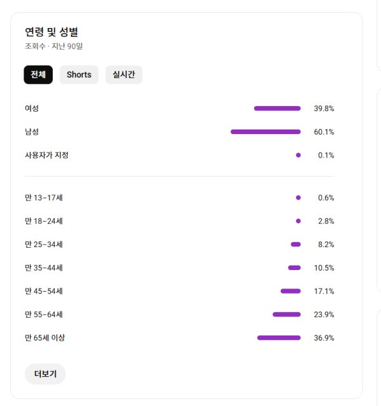Click the 36.9% value for 65세 이상

324,338
